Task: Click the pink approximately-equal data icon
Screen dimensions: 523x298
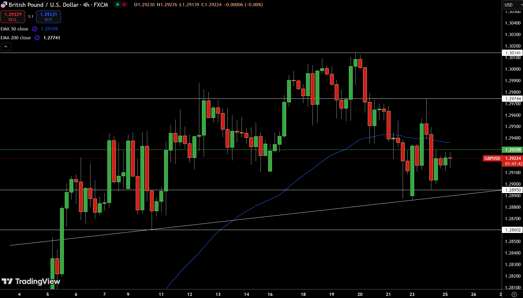Action: pos(124,4)
